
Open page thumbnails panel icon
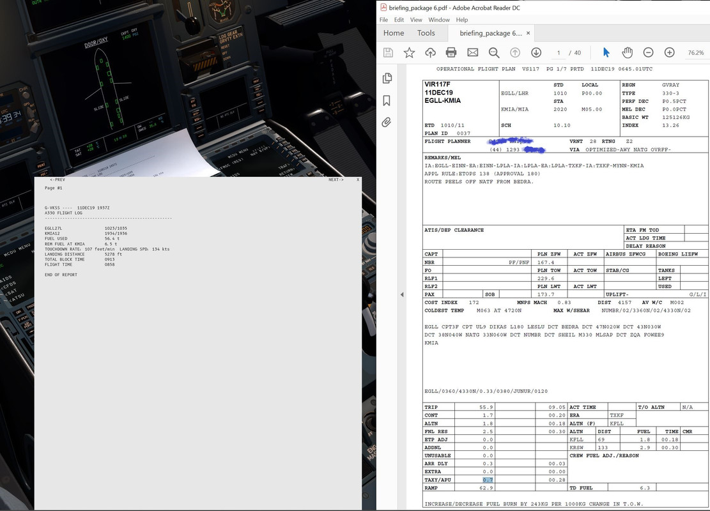point(387,79)
